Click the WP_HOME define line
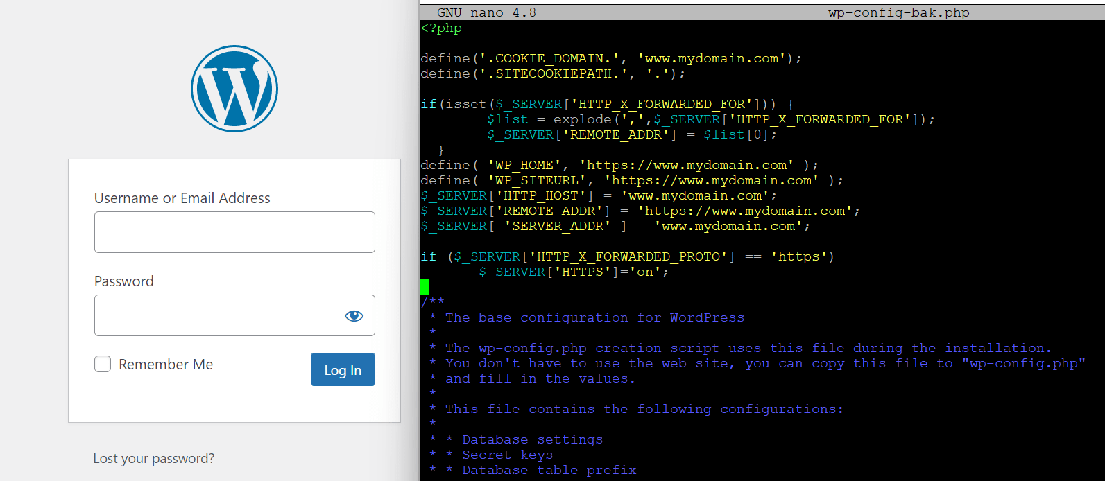The width and height of the screenshot is (1105, 481). (x=619, y=166)
